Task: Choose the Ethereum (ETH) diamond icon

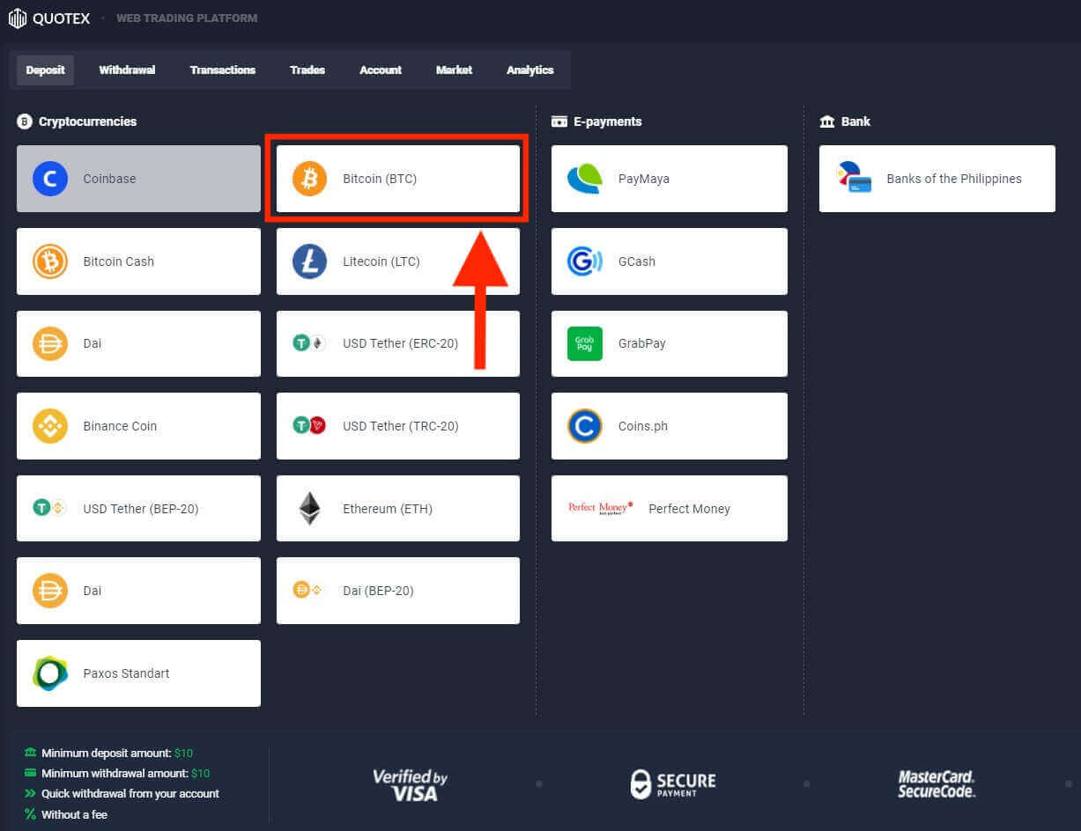Action: coord(309,509)
